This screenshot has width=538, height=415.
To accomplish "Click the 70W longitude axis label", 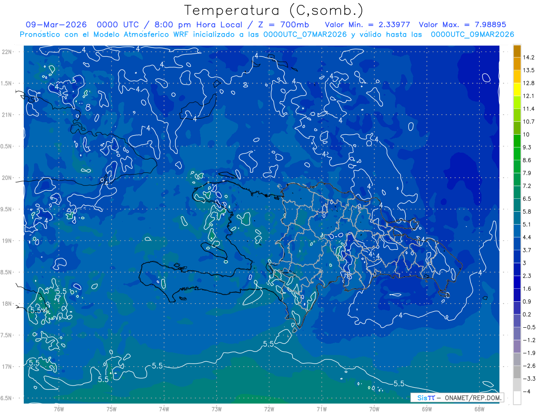I will tap(374, 409).
